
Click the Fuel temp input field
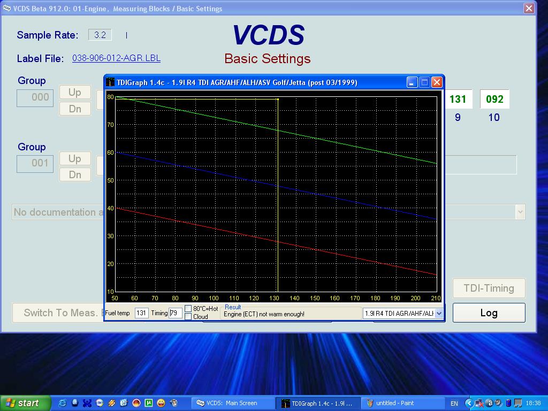click(x=141, y=313)
